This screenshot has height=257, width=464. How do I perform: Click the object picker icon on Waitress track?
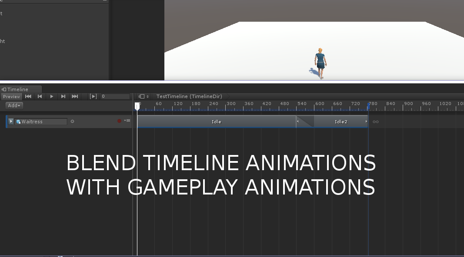point(72,122)
